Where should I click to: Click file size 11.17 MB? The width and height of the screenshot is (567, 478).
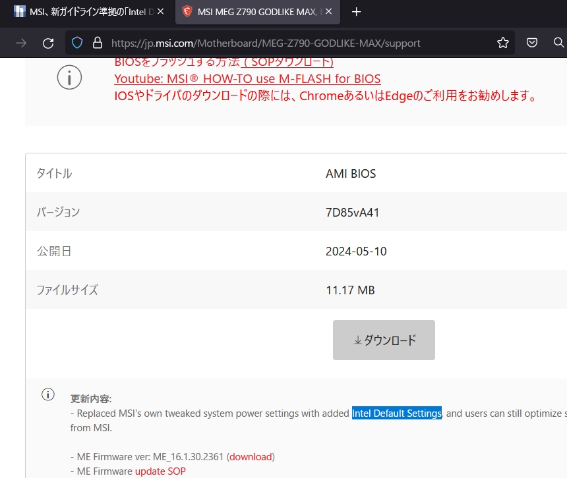point(350,290)
